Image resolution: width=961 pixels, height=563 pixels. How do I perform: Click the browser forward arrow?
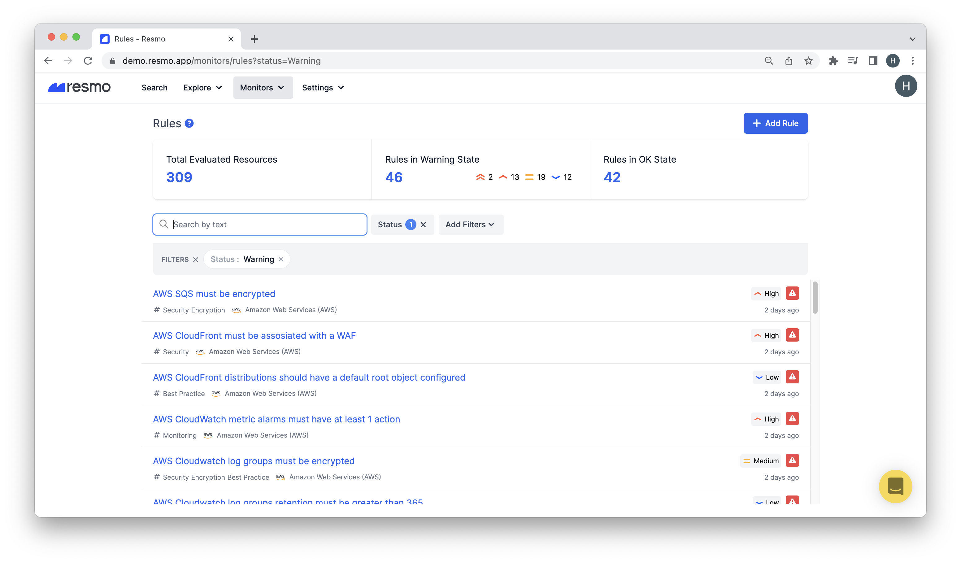(68, 61)
